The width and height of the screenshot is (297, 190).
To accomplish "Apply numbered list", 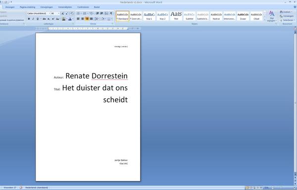I will tap(85, 13).
